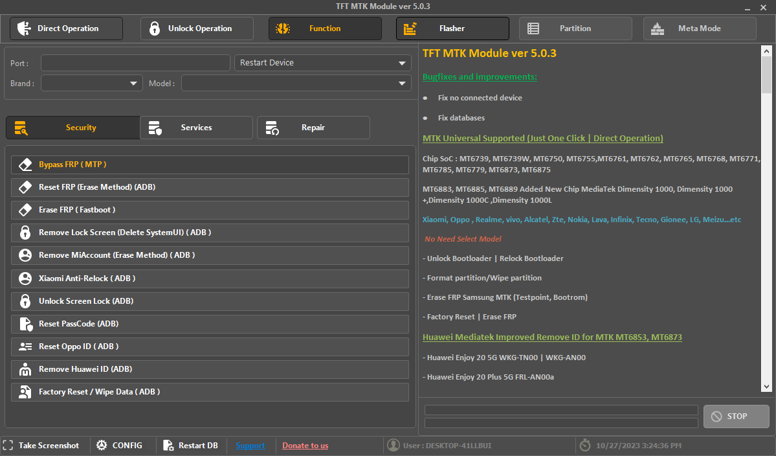Click the Direct Operation hand icon

click(24, 28)
